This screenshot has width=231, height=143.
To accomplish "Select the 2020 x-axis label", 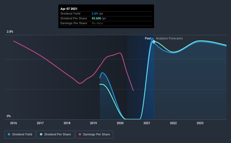I will (x=120, y=123).
